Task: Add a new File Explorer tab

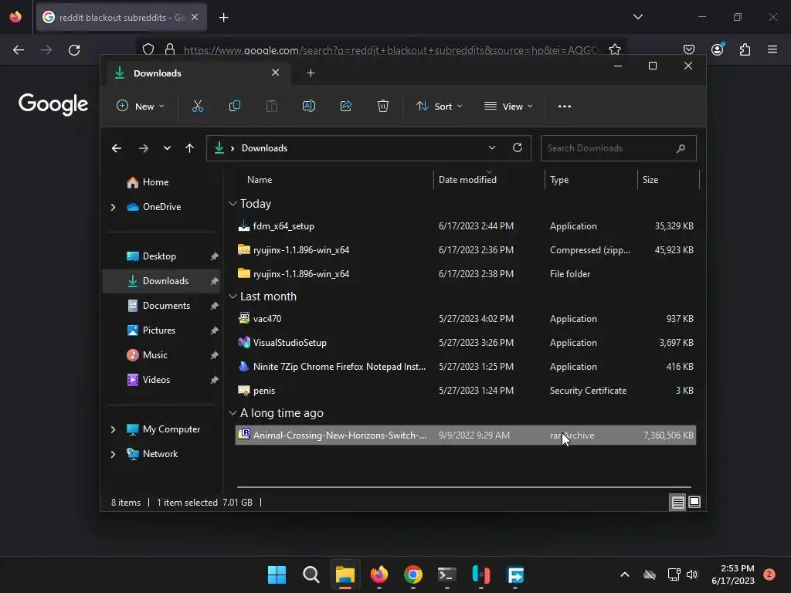Action: pos(311,73)
